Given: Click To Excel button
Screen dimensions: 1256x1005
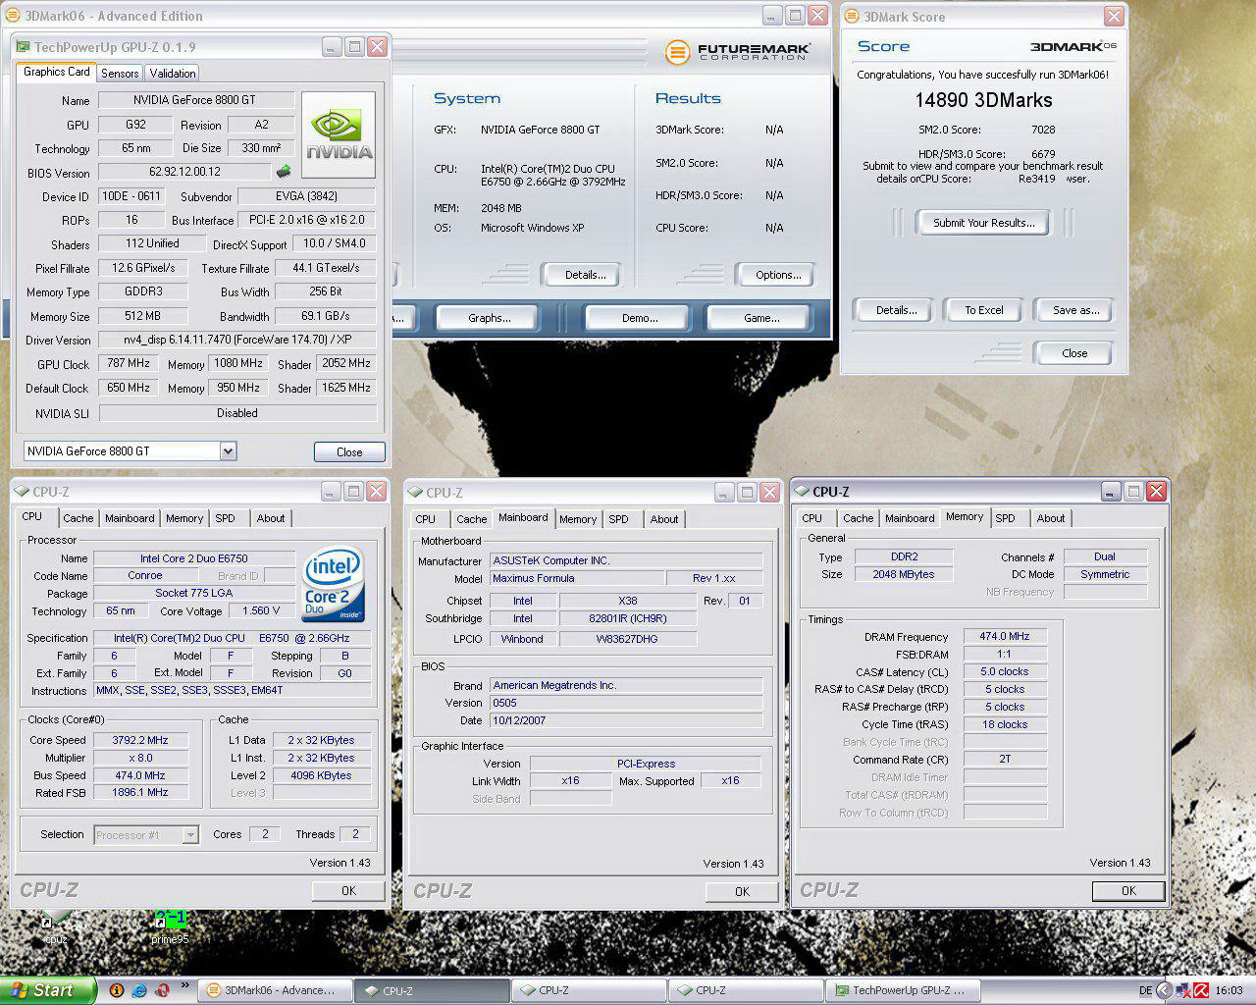Looking at the screenshot, I should [983, 310].
